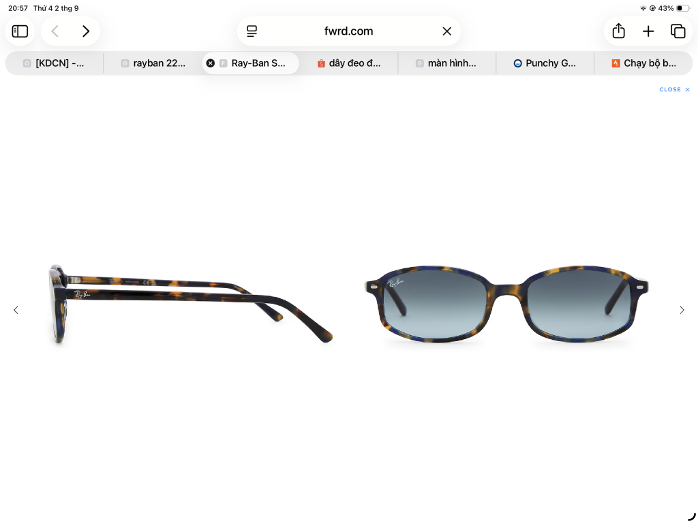Go back to previous page
This screenshot has width=698, height=523.
coord(55,31)
